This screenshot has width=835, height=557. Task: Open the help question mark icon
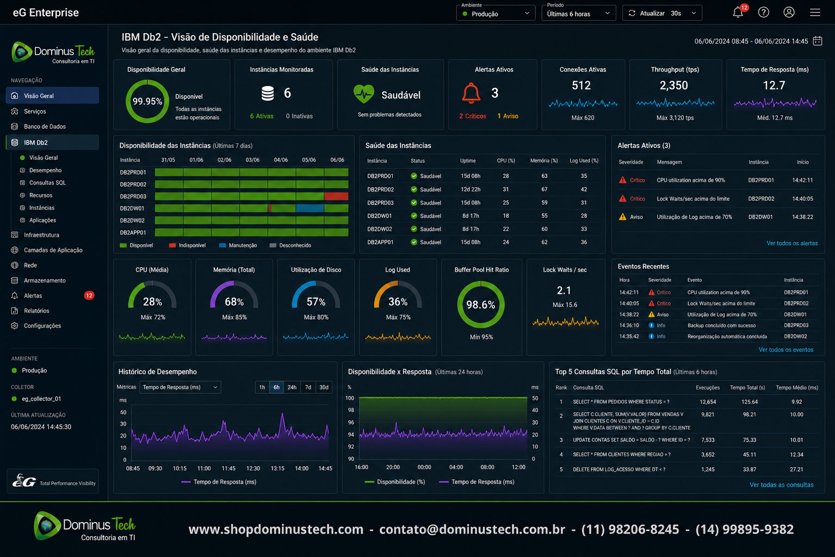pos(764,13)
